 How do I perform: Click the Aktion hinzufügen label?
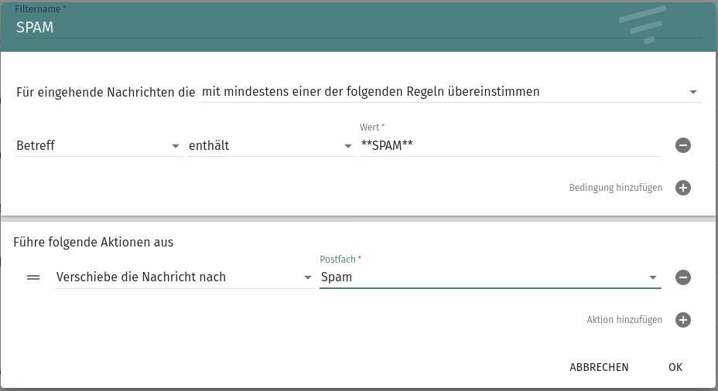[x=624, y=320]
